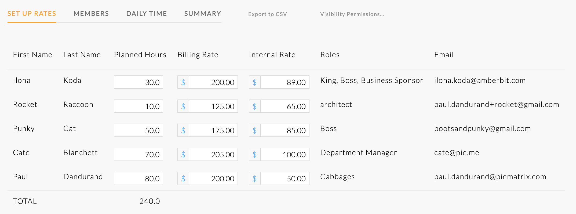Open Visibility Permissions settings
This screenshot has width=576, height=214.
point(352,14)
